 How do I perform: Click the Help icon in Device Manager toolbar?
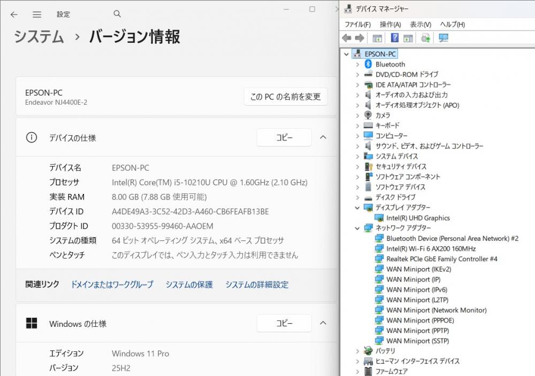[x=395, y=38]
